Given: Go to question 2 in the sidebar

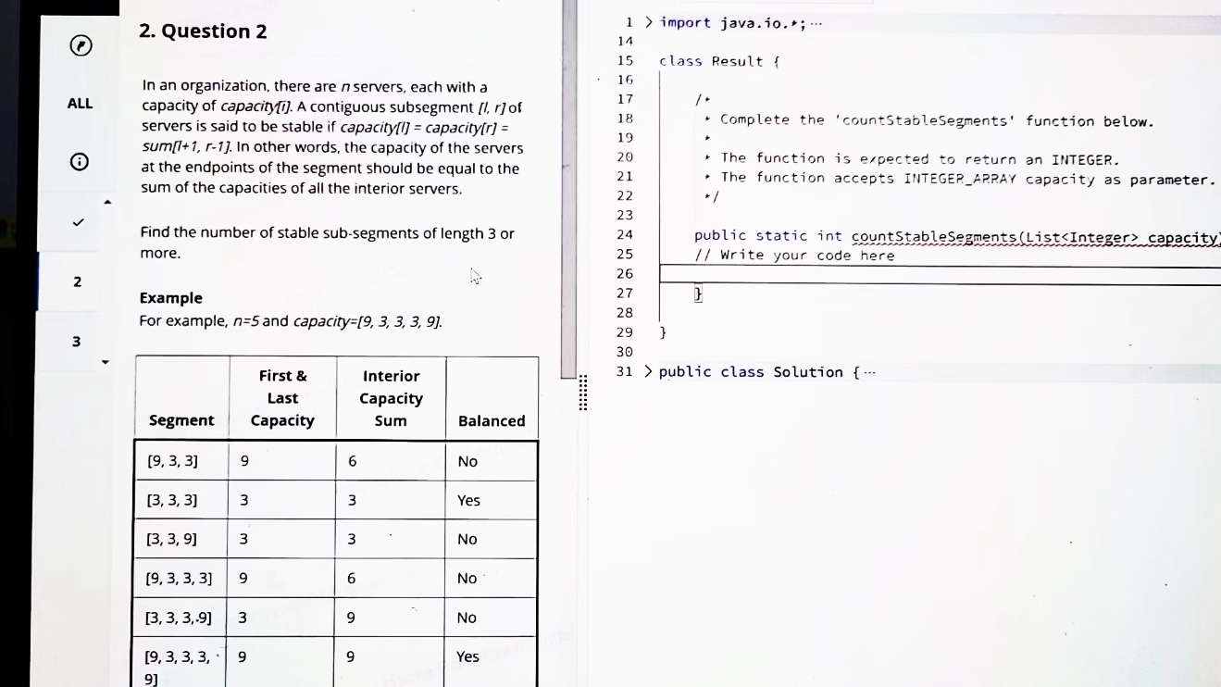Looking at the screenshot, I should tap(78, 281).
